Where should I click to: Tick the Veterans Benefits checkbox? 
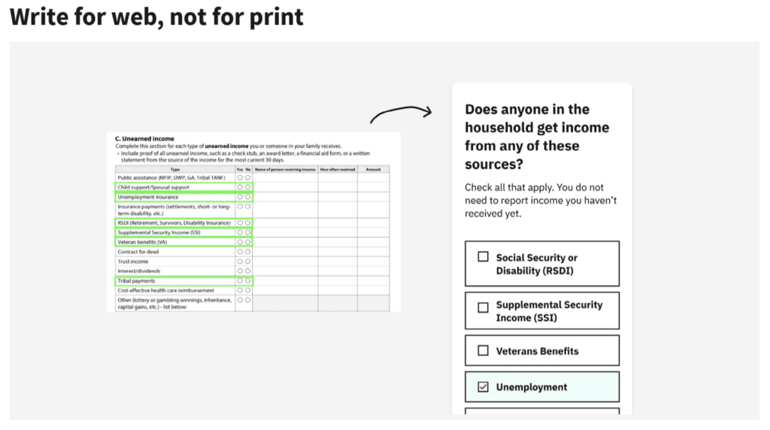click(x=484, y=350)
